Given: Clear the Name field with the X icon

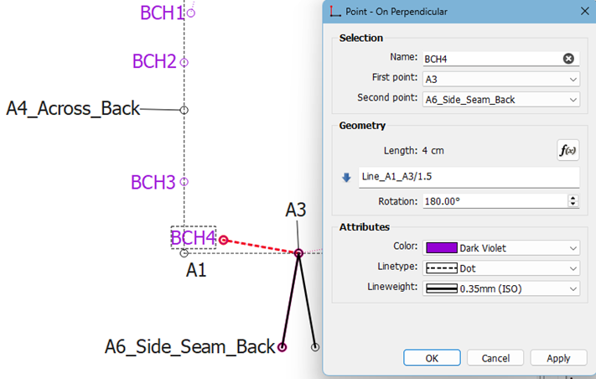Looking at the screenshot, I should (568, 59).
